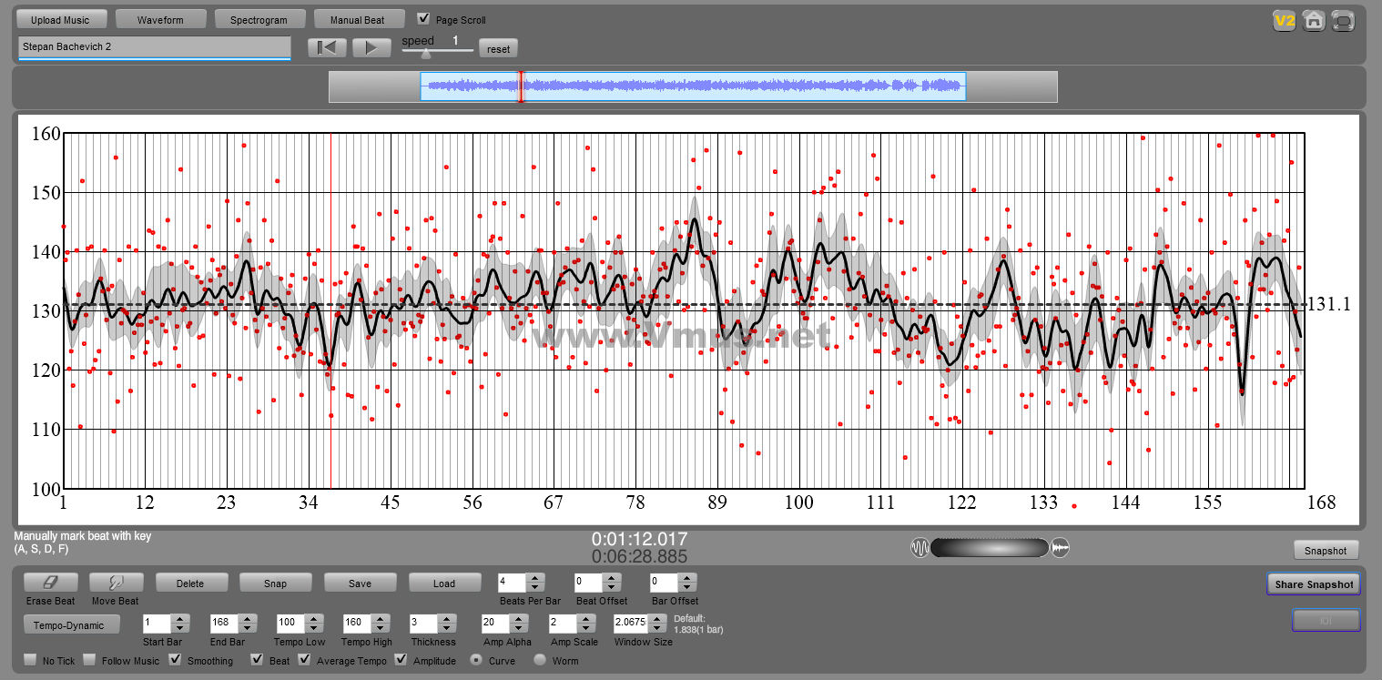Tick the No Tick checkbox
Image resolution: width=1382 pixels, height=680 pixels.
pyautogui.click(x=30, y=660)
